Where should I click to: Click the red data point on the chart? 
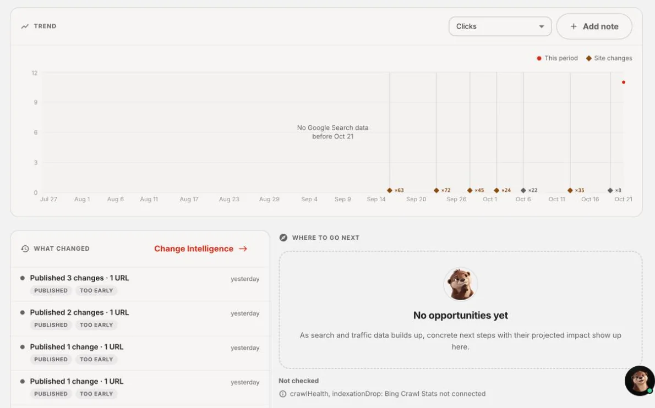pos(624,82)
